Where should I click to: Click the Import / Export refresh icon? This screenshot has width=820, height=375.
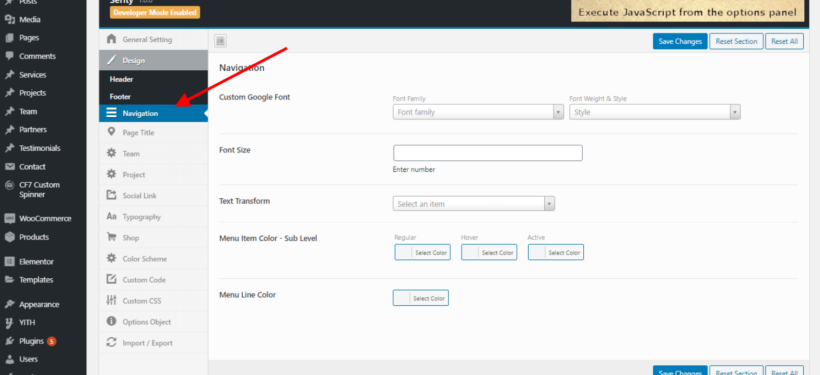(x=112, y=343)
